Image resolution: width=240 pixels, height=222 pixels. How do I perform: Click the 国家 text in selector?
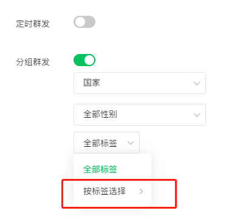click(x=92, y=83)
